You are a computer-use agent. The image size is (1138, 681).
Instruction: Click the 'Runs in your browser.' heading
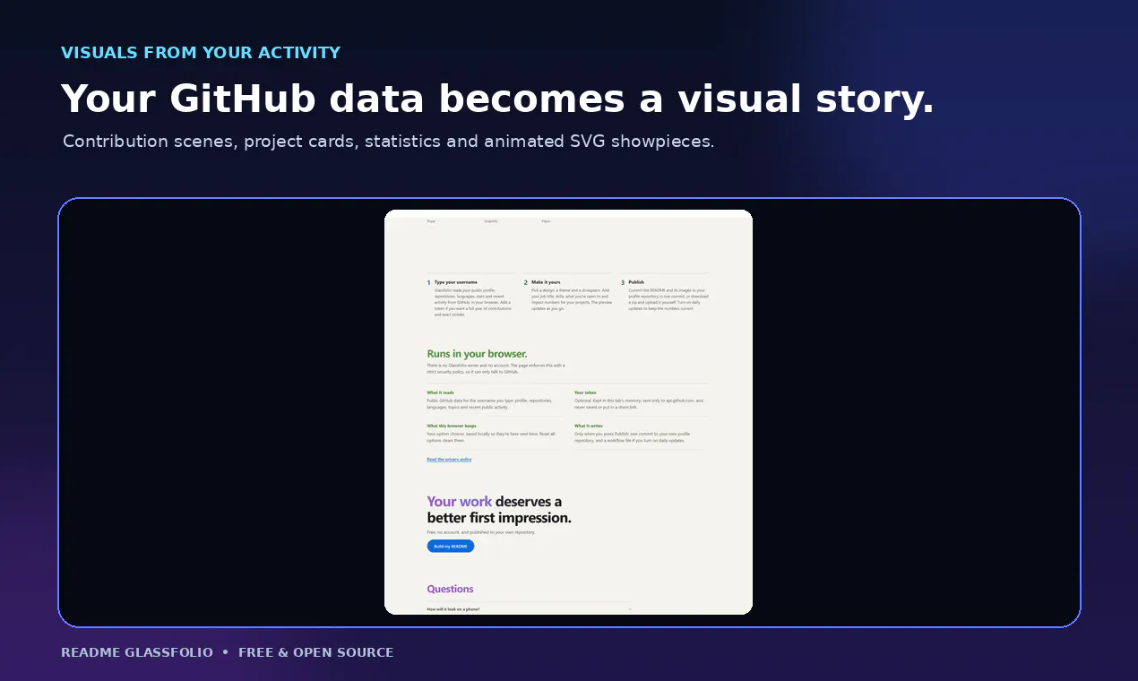click(x=477, y=354)
